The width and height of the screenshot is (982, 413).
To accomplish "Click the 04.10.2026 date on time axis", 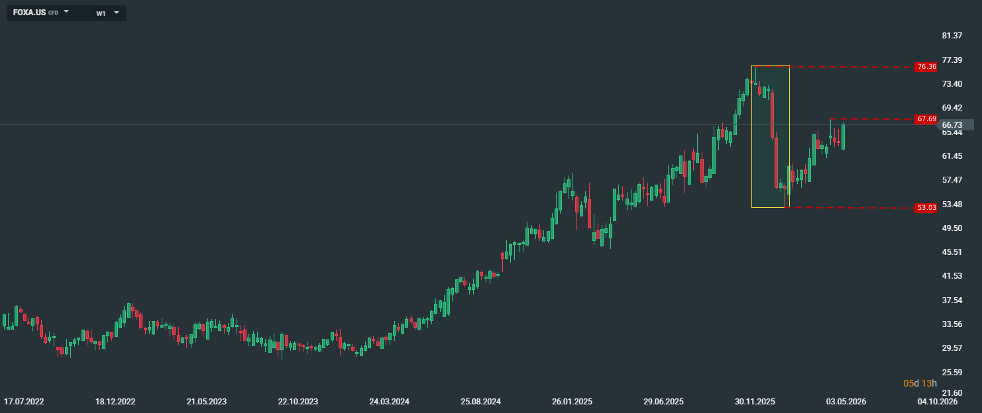I will click(x=937, y=402).
